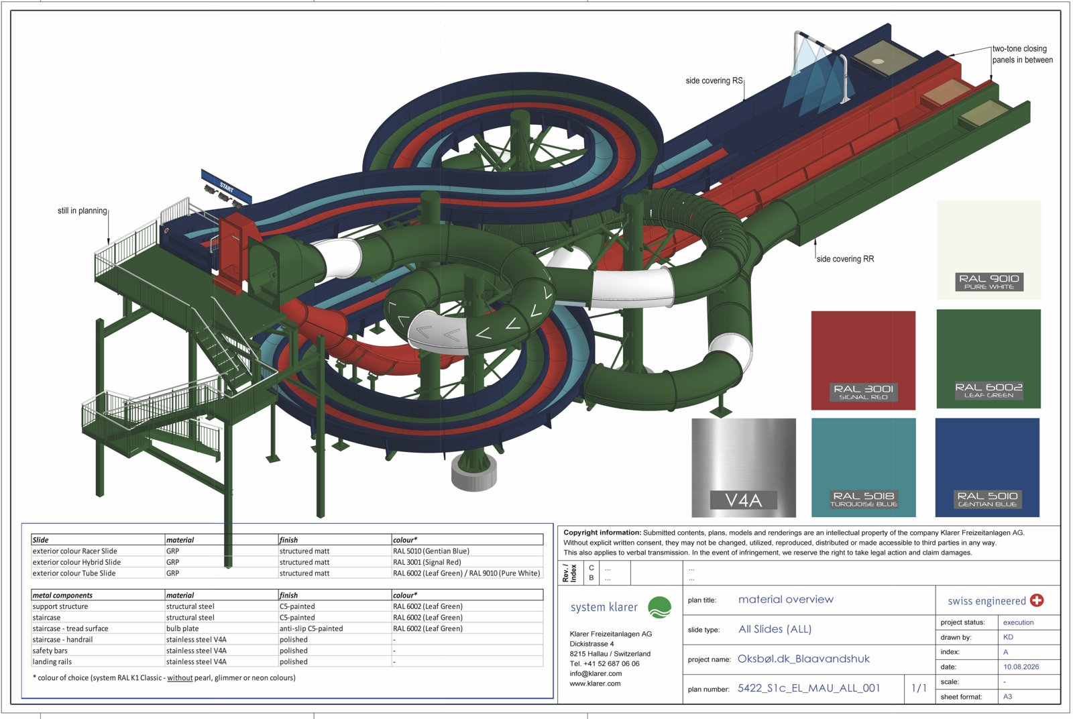Click the 'still in planning' label
Screen dimensions: 1073x719
(82, 211)
